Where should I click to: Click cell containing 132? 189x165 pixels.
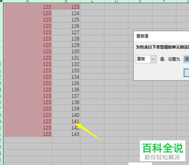click(x=66, y=64)
